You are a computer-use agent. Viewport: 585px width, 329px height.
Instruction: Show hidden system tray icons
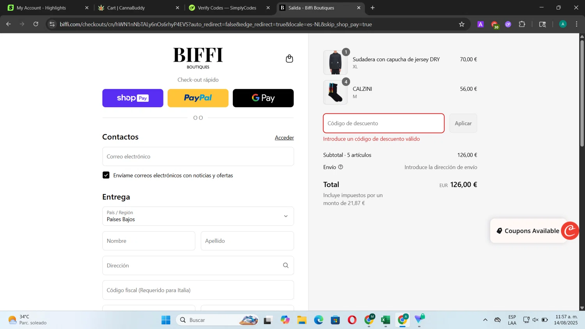[x=485, y=320]
